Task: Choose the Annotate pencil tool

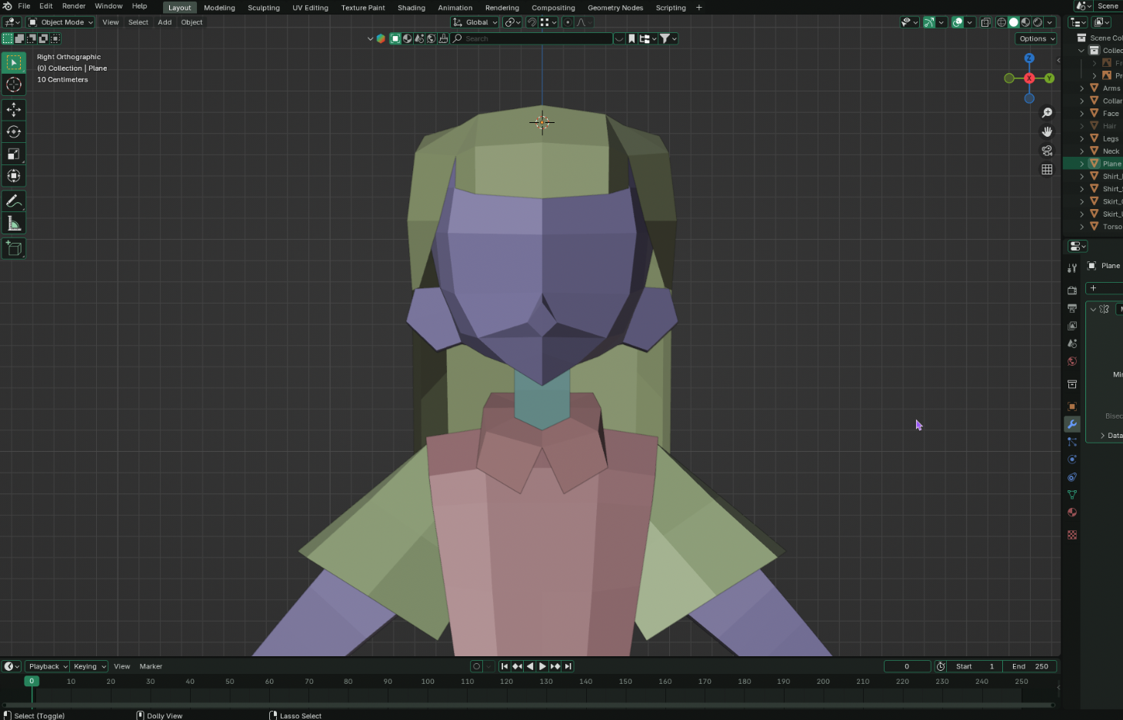Action: point(14,201)
